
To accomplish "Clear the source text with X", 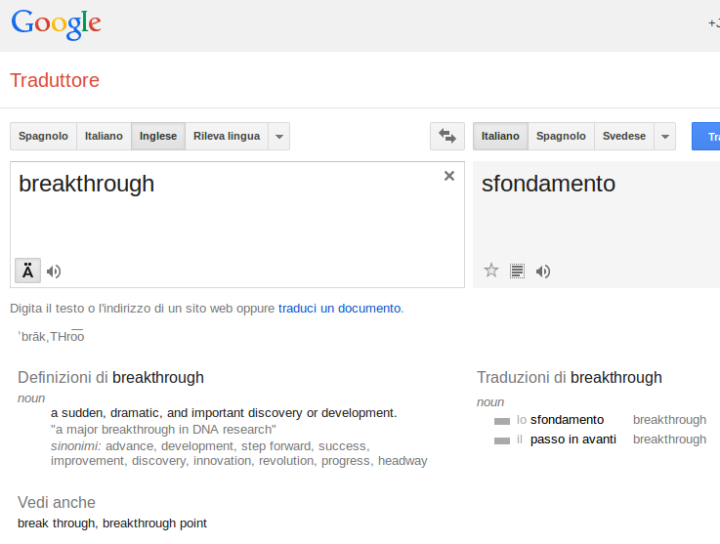I will [449, 176].
